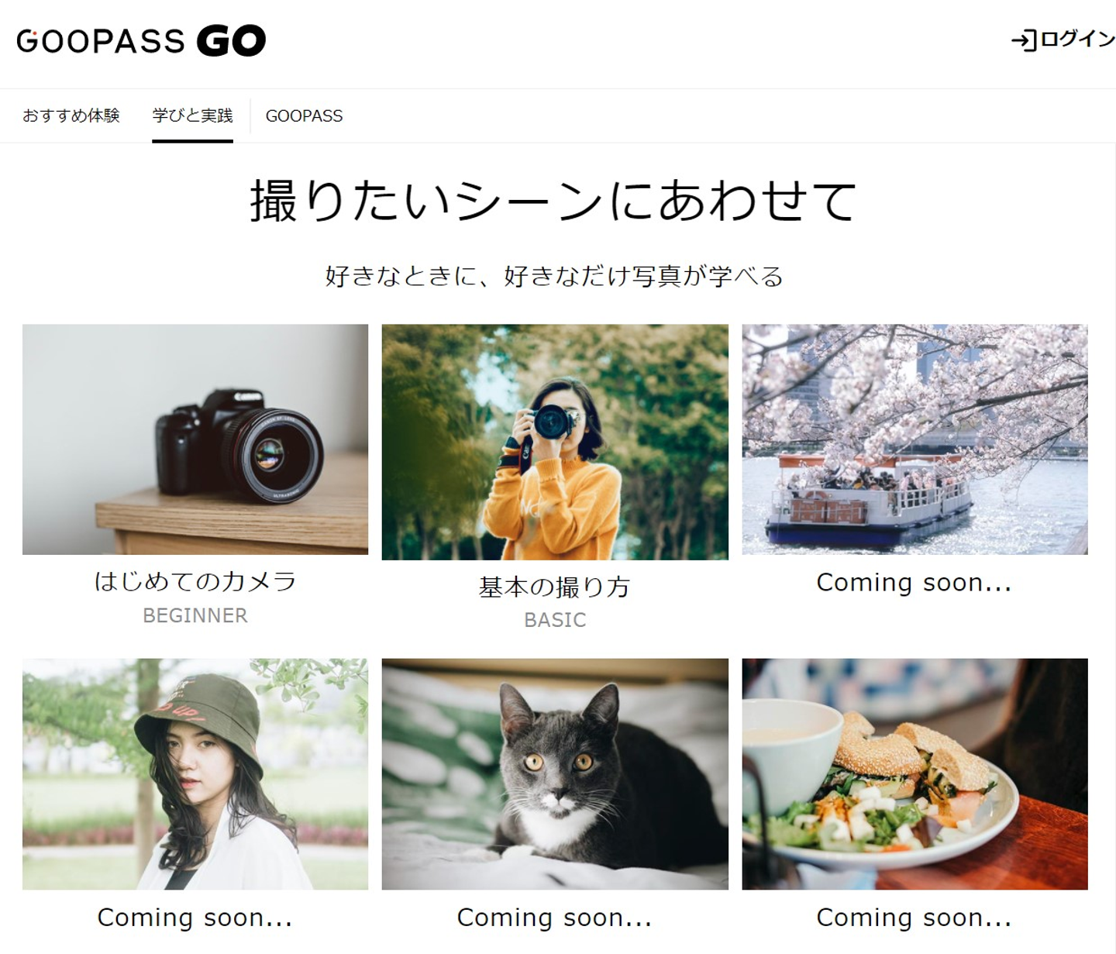
Task: Click the BASIC label
Action: click(555, 620)
